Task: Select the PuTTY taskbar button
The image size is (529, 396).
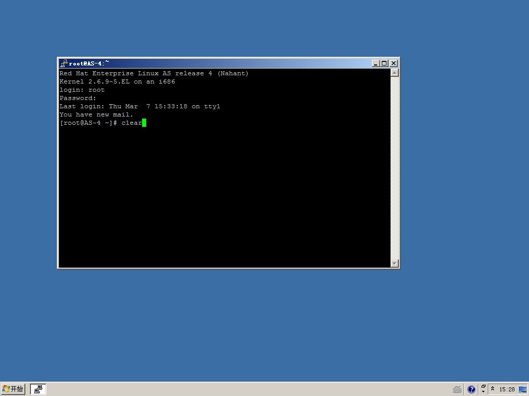Action: 38,389
